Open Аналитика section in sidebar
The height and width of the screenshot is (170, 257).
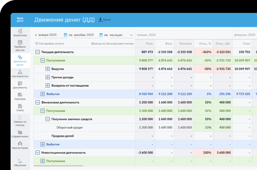20,33
